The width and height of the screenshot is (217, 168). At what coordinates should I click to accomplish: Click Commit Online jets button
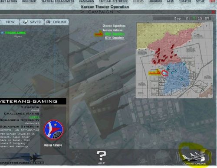pos(194,158)
